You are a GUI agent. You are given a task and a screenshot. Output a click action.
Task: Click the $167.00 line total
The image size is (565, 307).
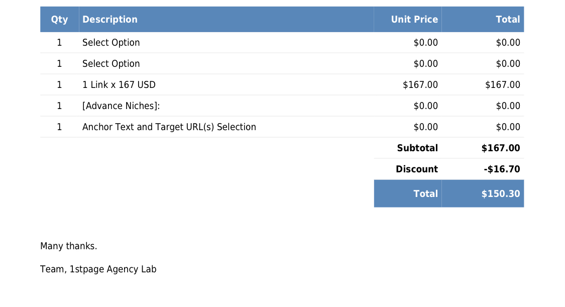[x=503, y=85]
